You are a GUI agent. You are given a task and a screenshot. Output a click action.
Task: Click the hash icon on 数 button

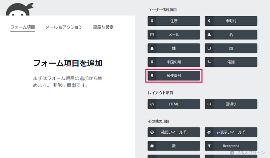pos(152,146)
